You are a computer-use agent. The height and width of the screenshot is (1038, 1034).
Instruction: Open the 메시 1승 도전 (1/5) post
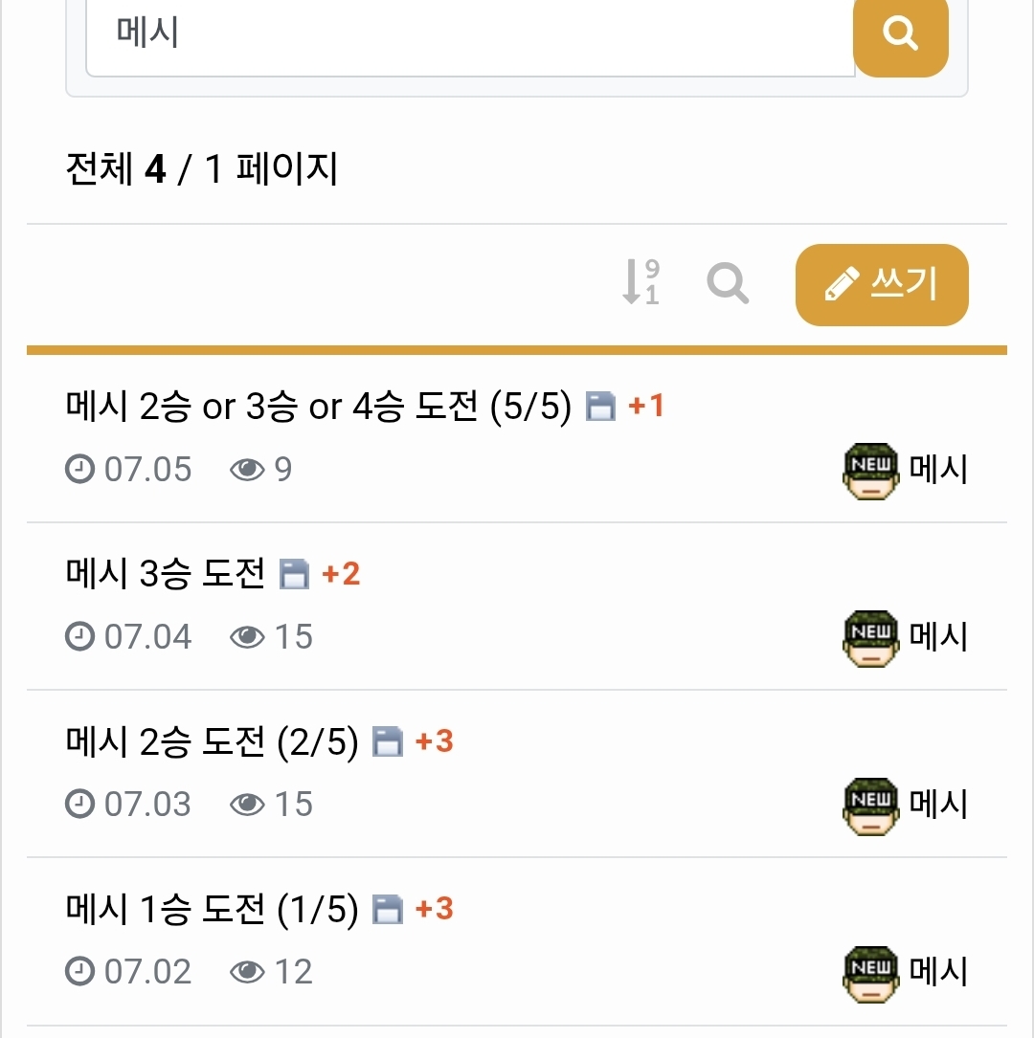pos(212,909)
